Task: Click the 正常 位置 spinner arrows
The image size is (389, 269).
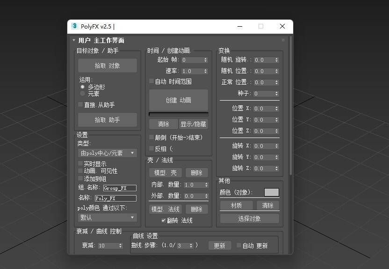Action: click(277, 82)
